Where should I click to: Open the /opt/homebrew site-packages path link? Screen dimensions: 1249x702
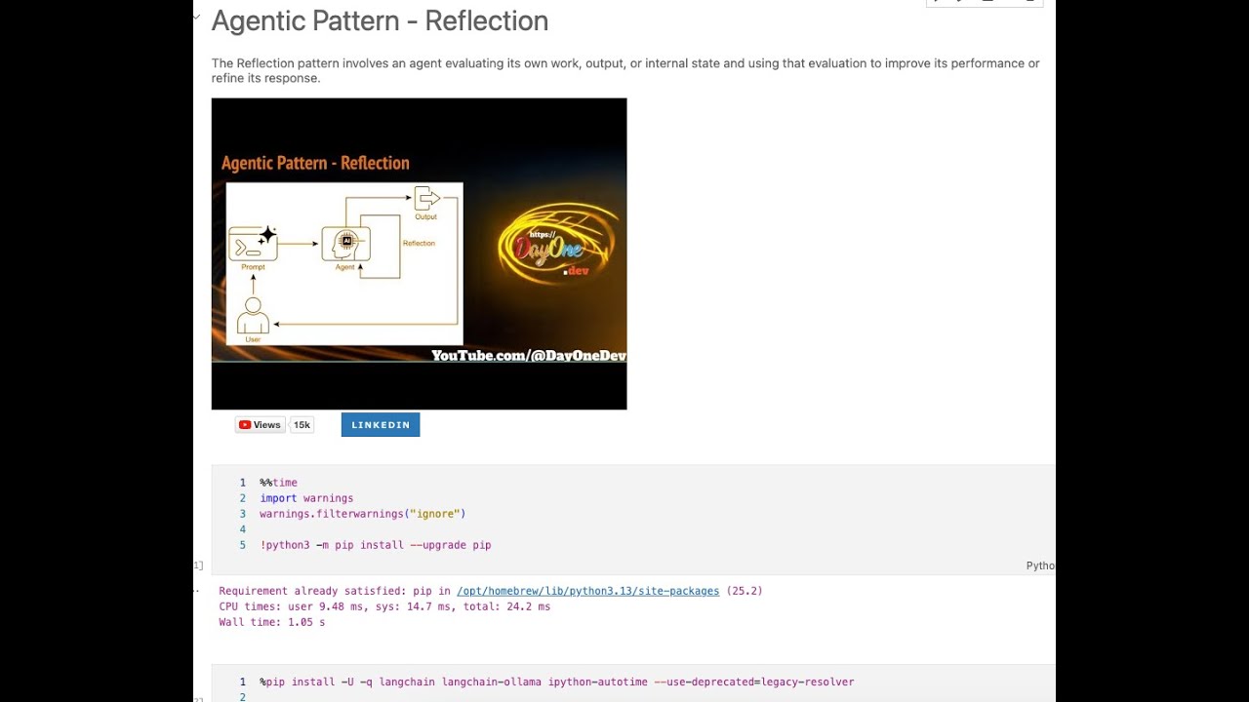pyautogui.click(x=587, y=591)
